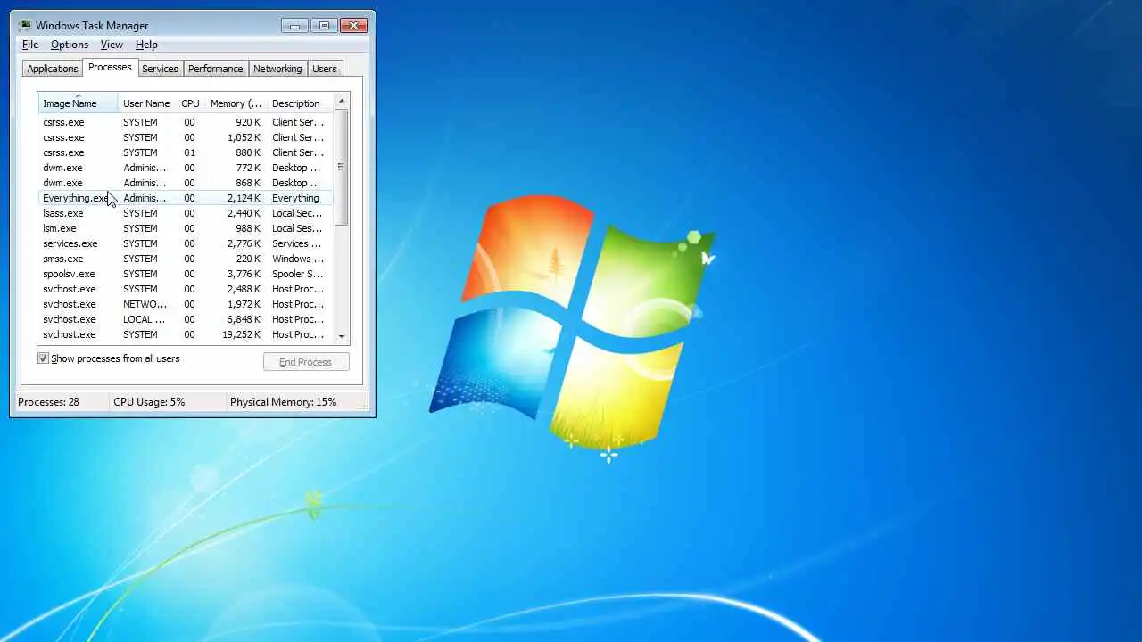Viewport: 1142px width, 642px height.
Task: Click the Task Manager title bar icon
Action: pos(25,25)
